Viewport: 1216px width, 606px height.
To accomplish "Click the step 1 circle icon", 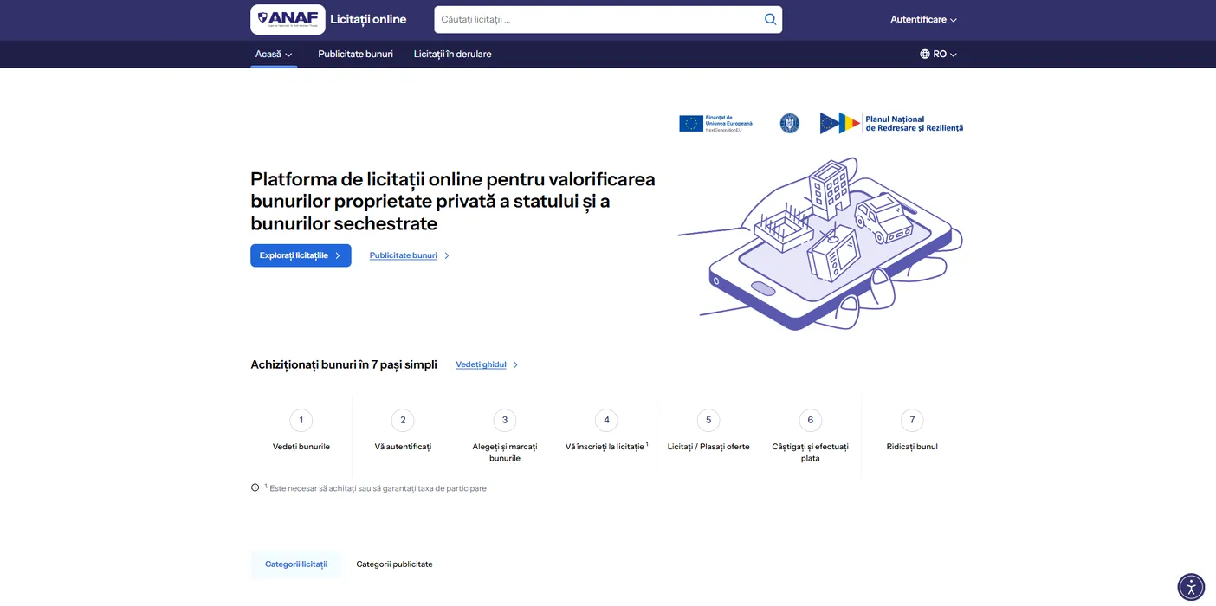I will point(301,420).
